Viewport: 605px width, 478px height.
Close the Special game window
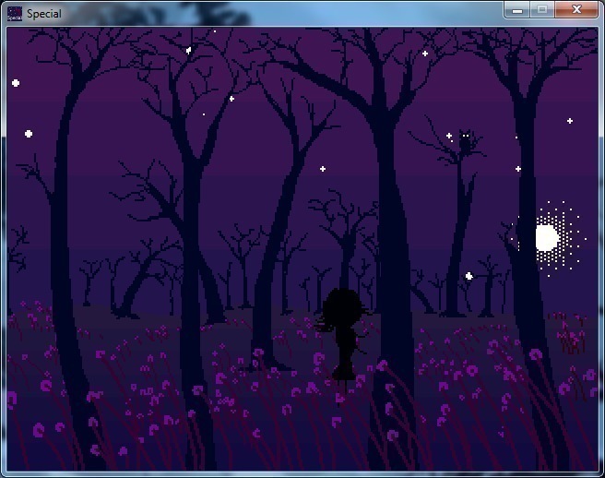pos(577,9)
